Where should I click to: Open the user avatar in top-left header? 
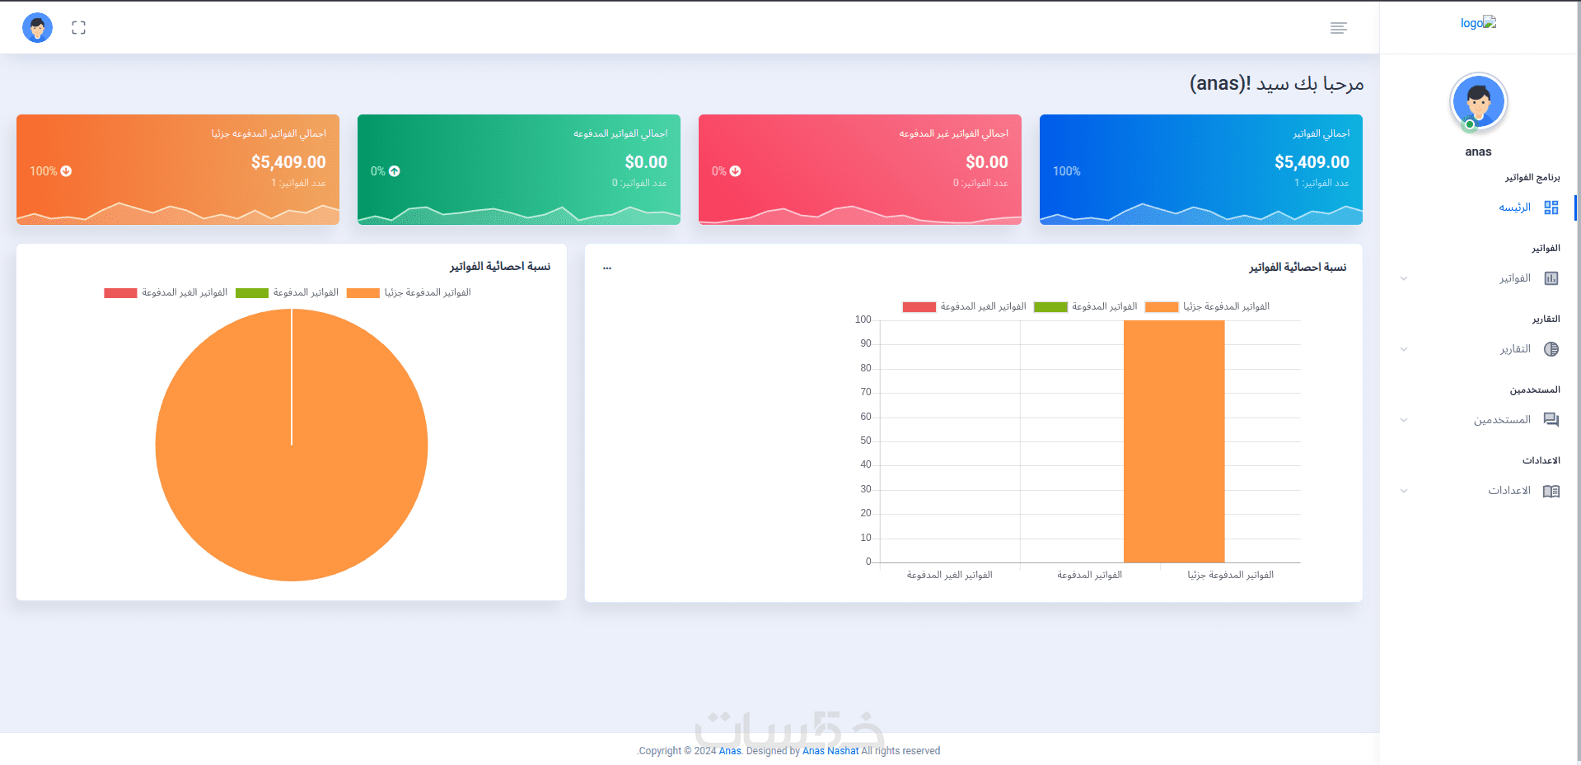click(x=37, y=28)
